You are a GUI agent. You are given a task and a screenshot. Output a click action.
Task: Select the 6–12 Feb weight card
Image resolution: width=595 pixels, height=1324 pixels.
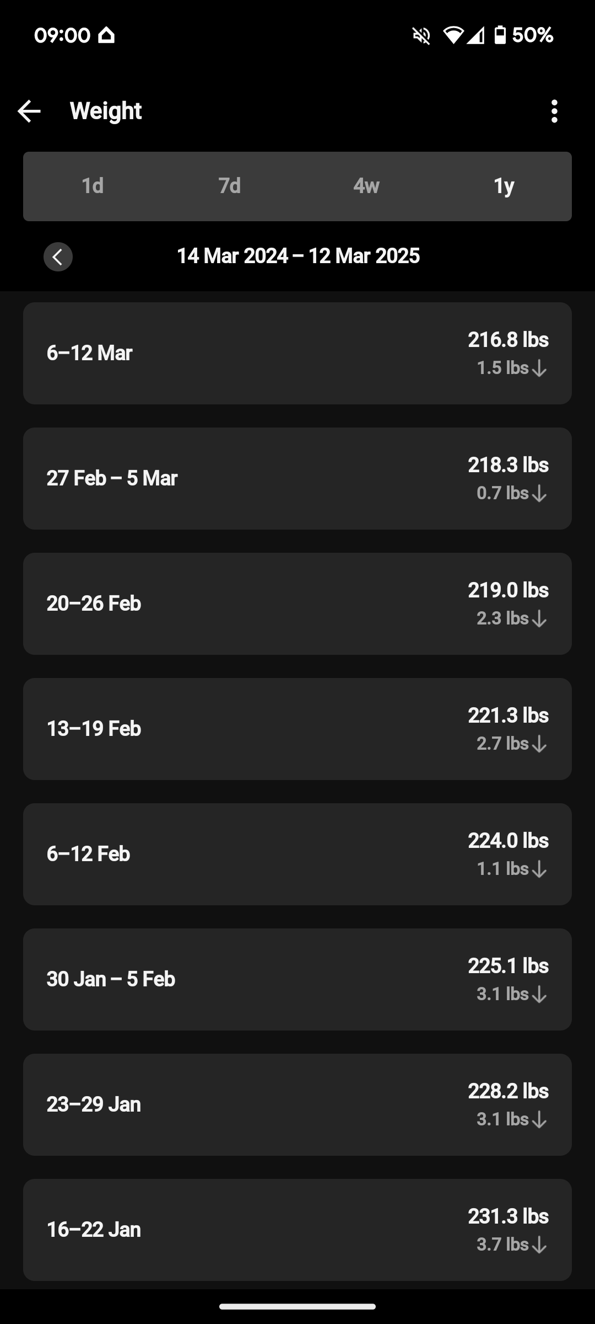point(297,854)
